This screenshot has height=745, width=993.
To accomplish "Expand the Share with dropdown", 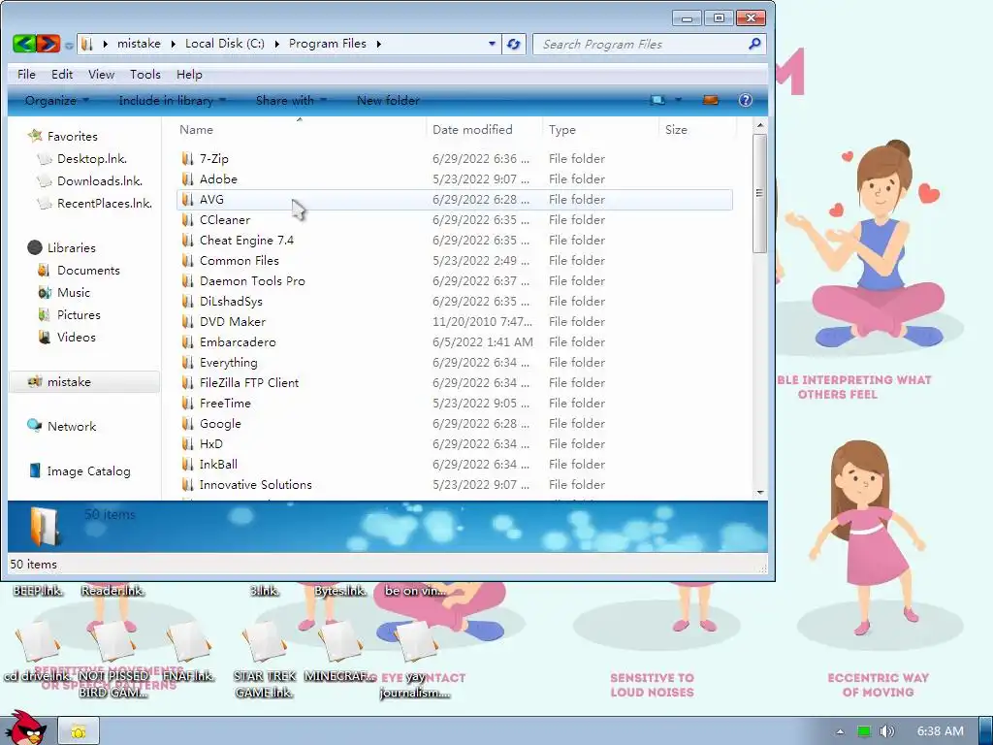I will [324, 100].
